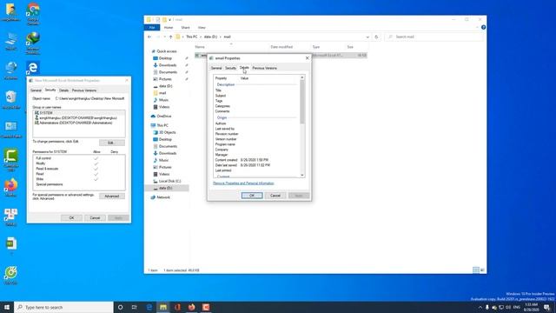
Task: Open File tab in Explorer
Action: tap(152, 28)
